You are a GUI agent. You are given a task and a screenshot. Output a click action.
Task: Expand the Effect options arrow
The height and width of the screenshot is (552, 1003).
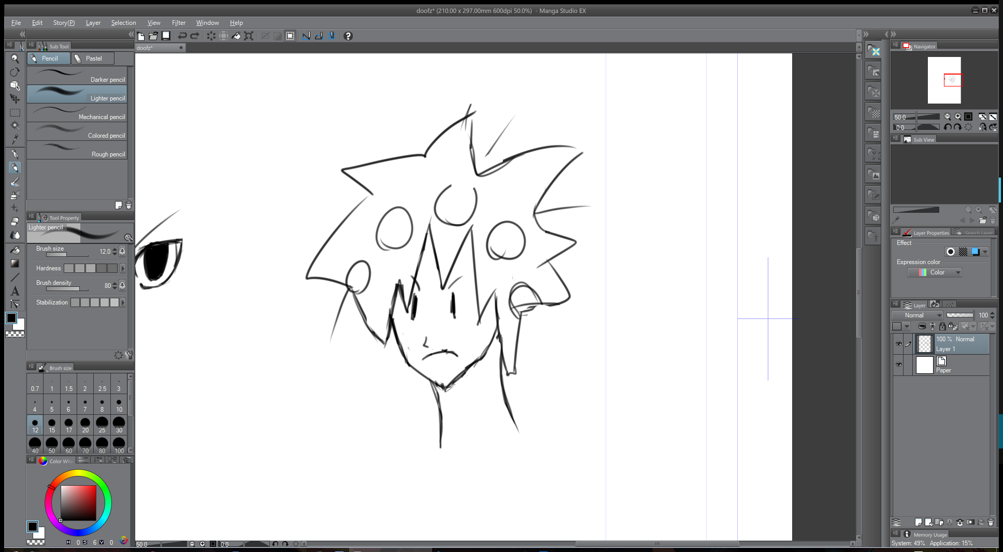985,252
